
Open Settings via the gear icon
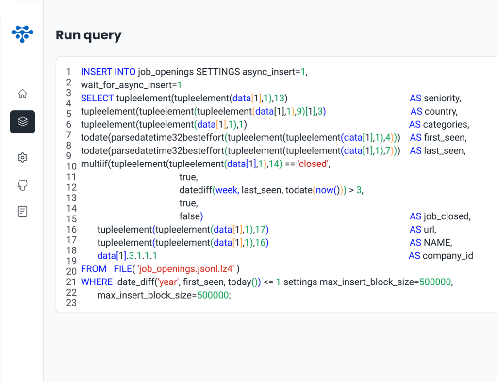pyautogui.click(x=22, y=157)
